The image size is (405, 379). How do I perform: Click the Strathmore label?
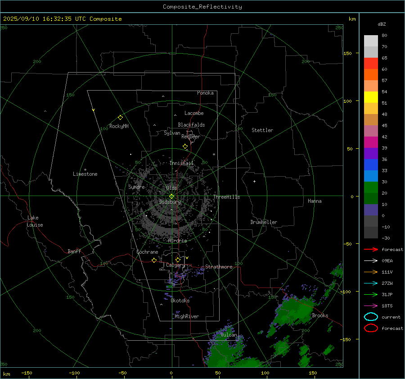pyautogui.click(x=219, y=267)
